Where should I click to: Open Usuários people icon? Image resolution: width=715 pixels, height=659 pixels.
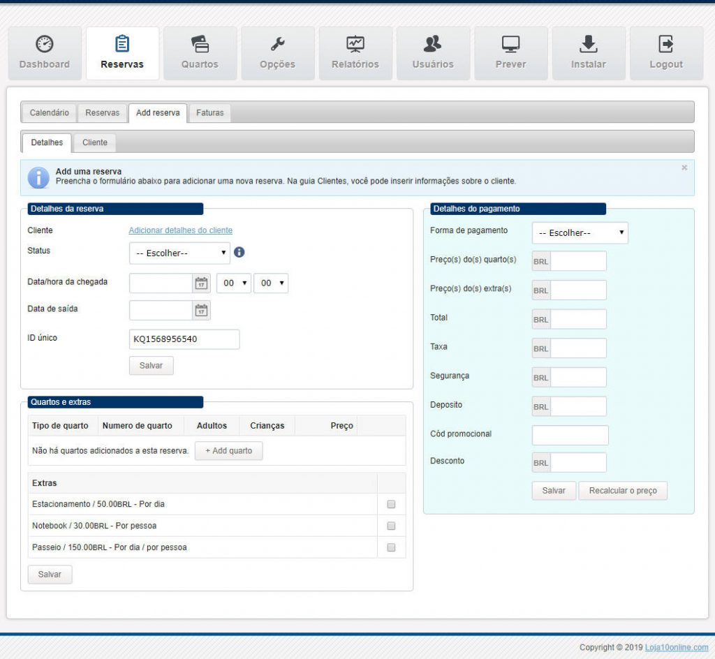(433, 44)
